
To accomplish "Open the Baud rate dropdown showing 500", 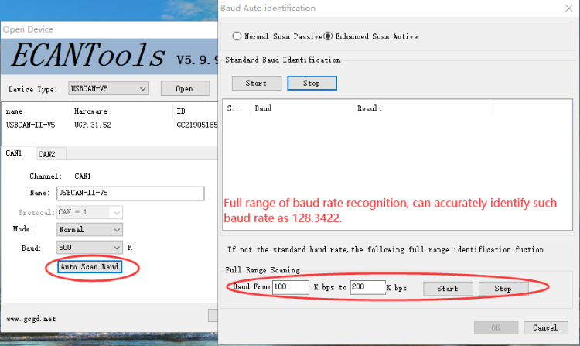I will tap(90, 247).
